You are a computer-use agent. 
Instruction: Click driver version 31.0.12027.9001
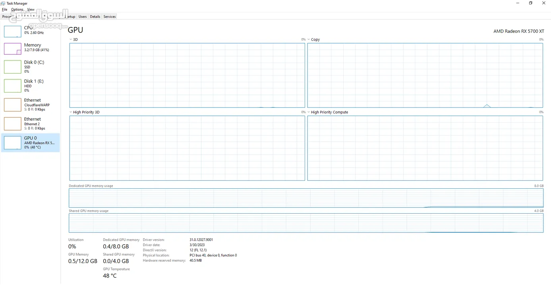click(201, 240)
